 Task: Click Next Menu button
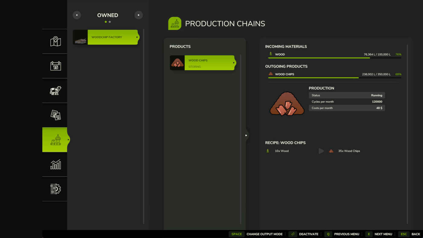[379, 234]
